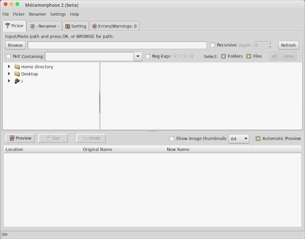Viewport: 305px width, 239px height.
Task: Open the File menu
Action: click(x=5, y=14)
